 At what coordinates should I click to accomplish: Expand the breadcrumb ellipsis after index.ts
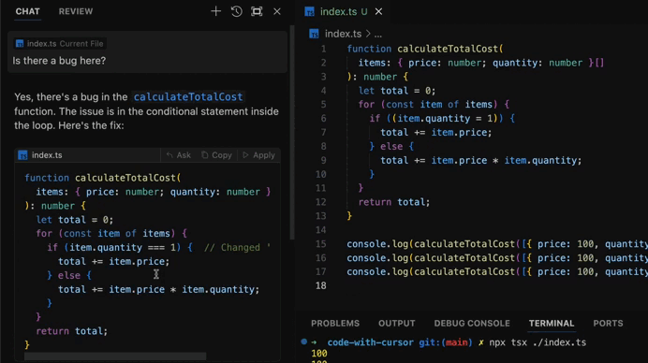tap(378, 35)
